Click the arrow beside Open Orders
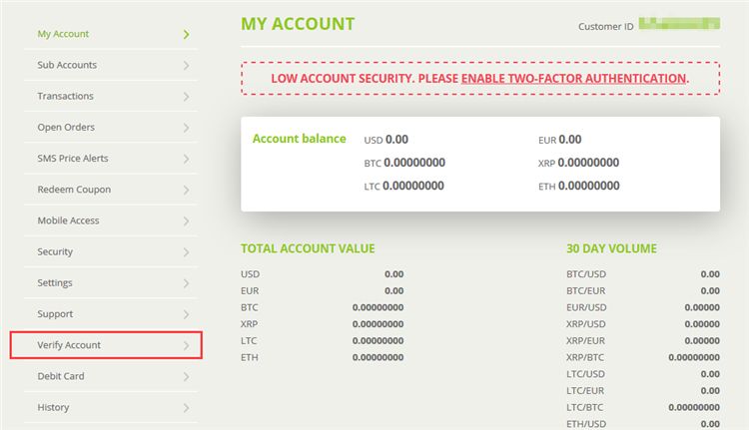This screenshot has height=430, width=749. pyautogui.click(x=187, y=128)
